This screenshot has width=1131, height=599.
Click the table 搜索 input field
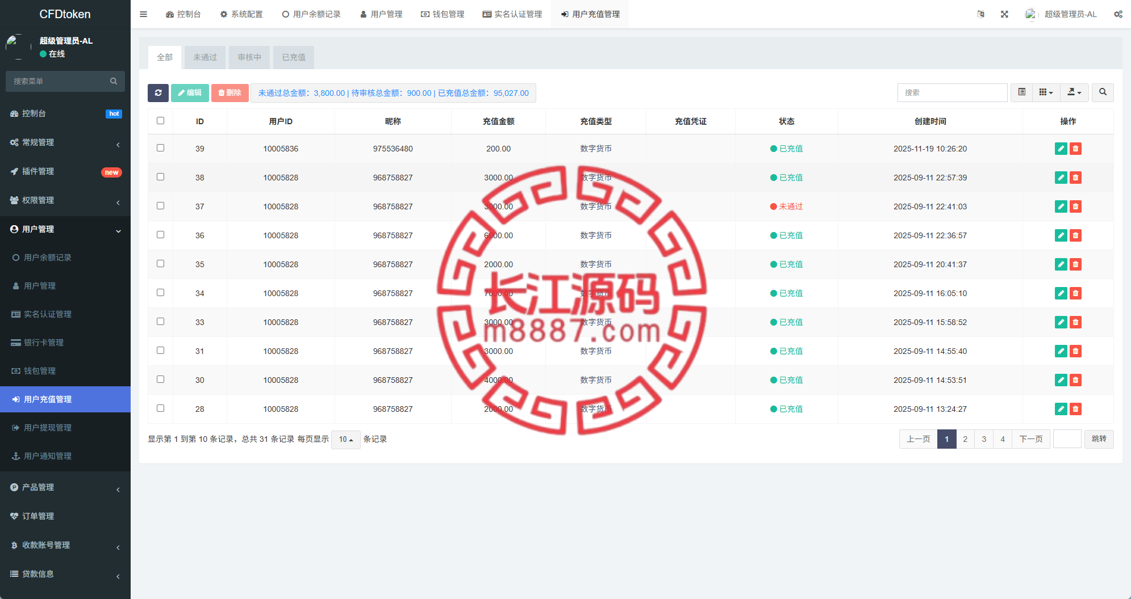[952, 92]
